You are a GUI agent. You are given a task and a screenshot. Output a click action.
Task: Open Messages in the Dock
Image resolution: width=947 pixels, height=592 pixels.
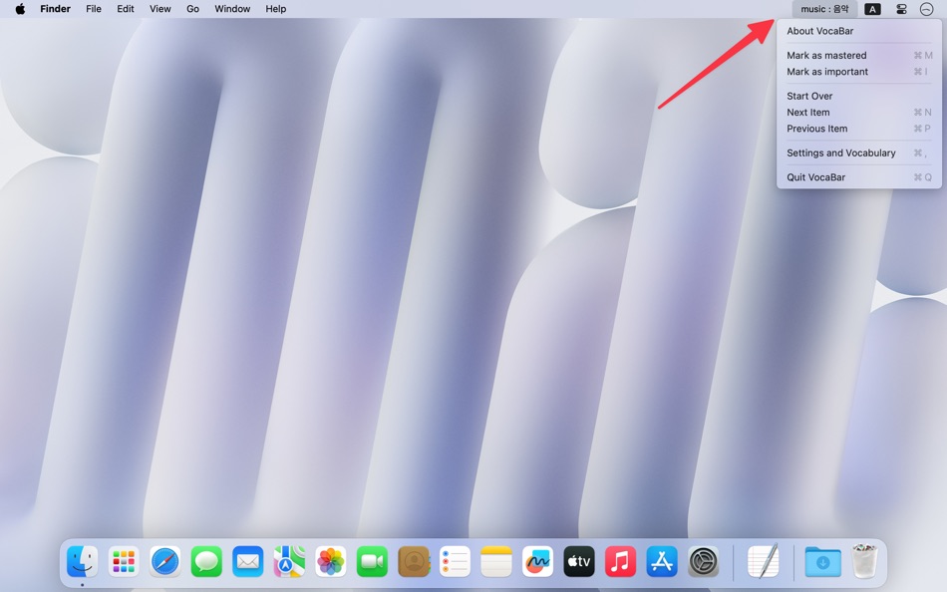[206, 562]
